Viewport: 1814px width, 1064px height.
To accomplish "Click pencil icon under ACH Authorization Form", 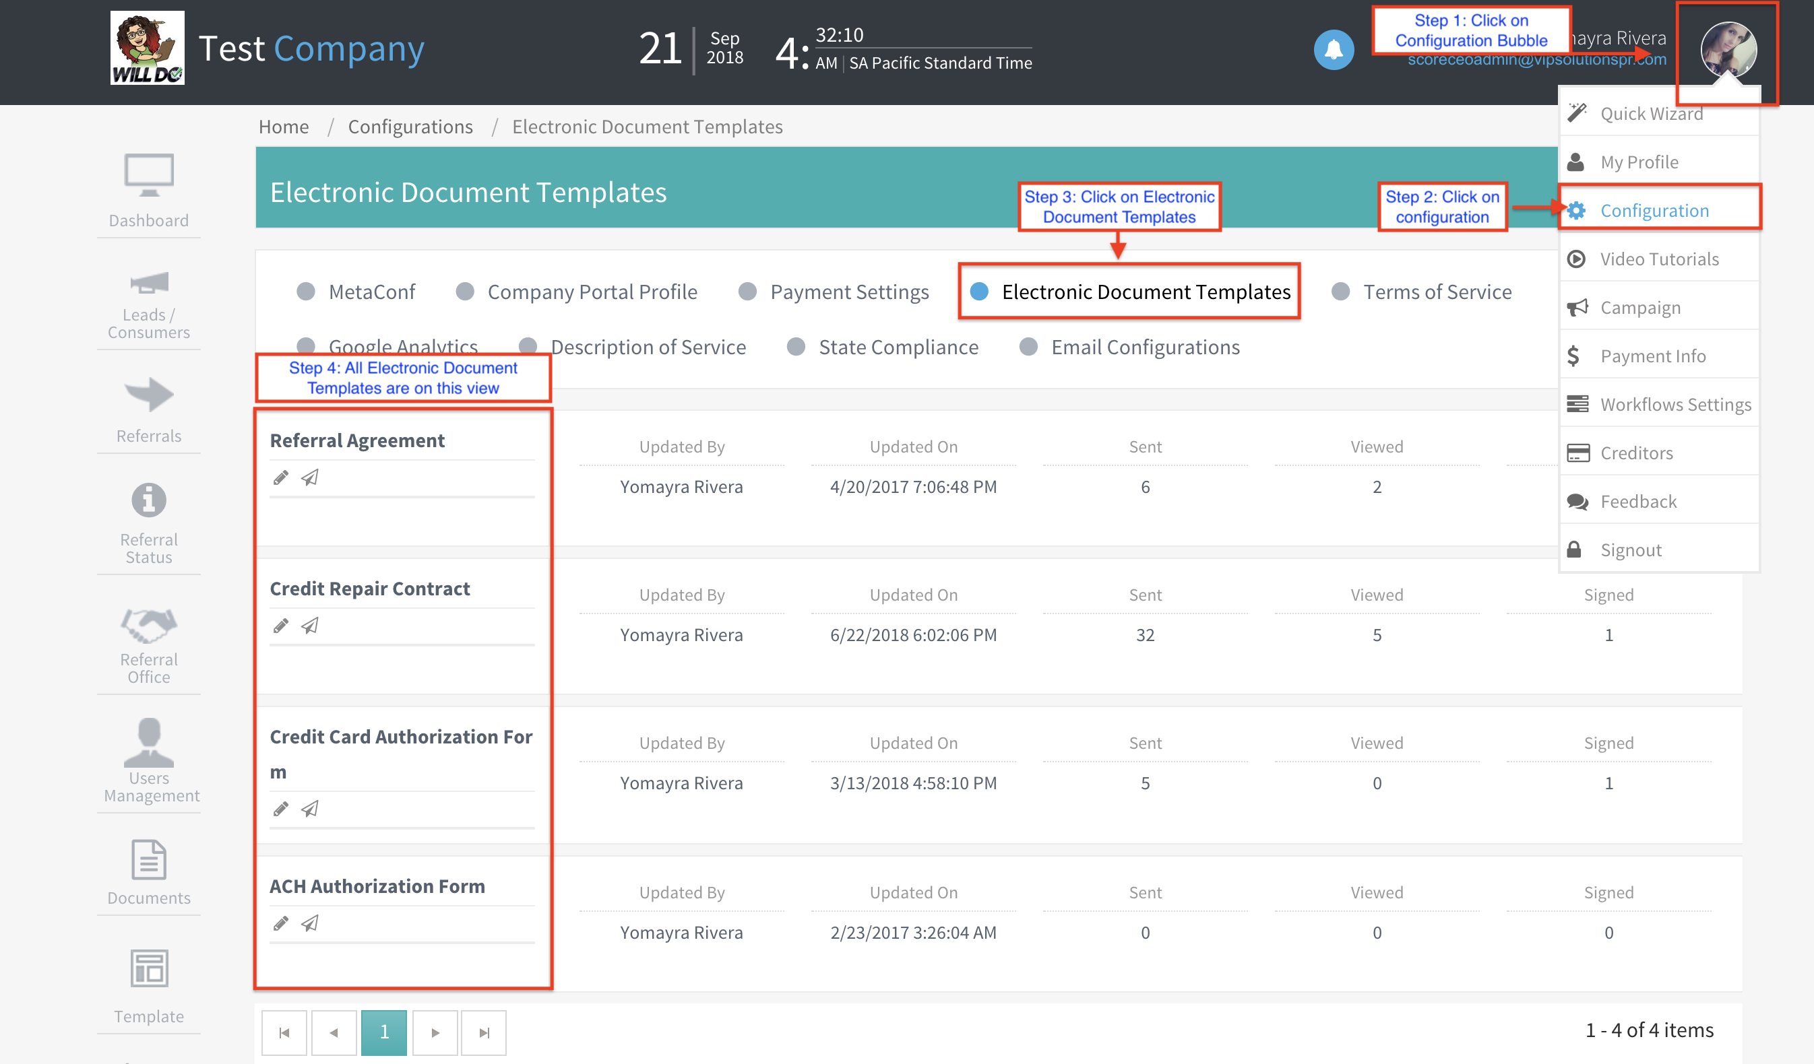I will [281, 923].
